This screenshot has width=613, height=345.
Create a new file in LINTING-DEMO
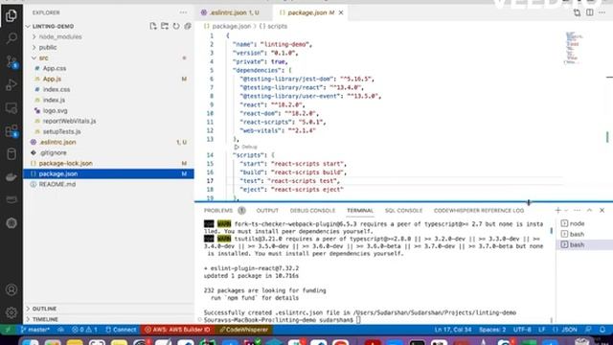tap(153, 26)
